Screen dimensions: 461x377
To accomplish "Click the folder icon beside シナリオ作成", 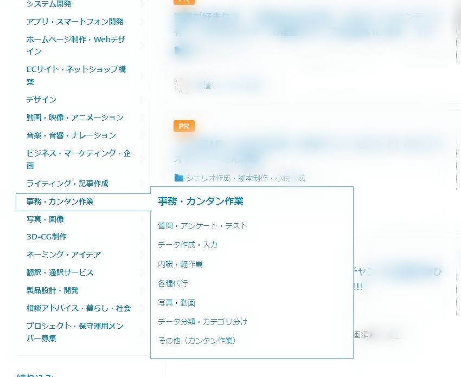I will tap(179, 178).
